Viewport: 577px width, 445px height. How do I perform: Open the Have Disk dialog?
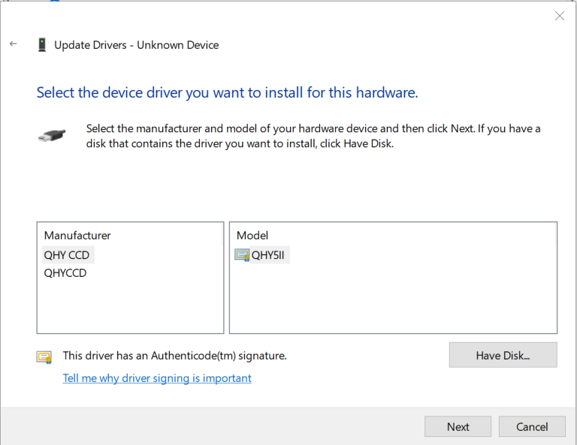tap(503, 356)
